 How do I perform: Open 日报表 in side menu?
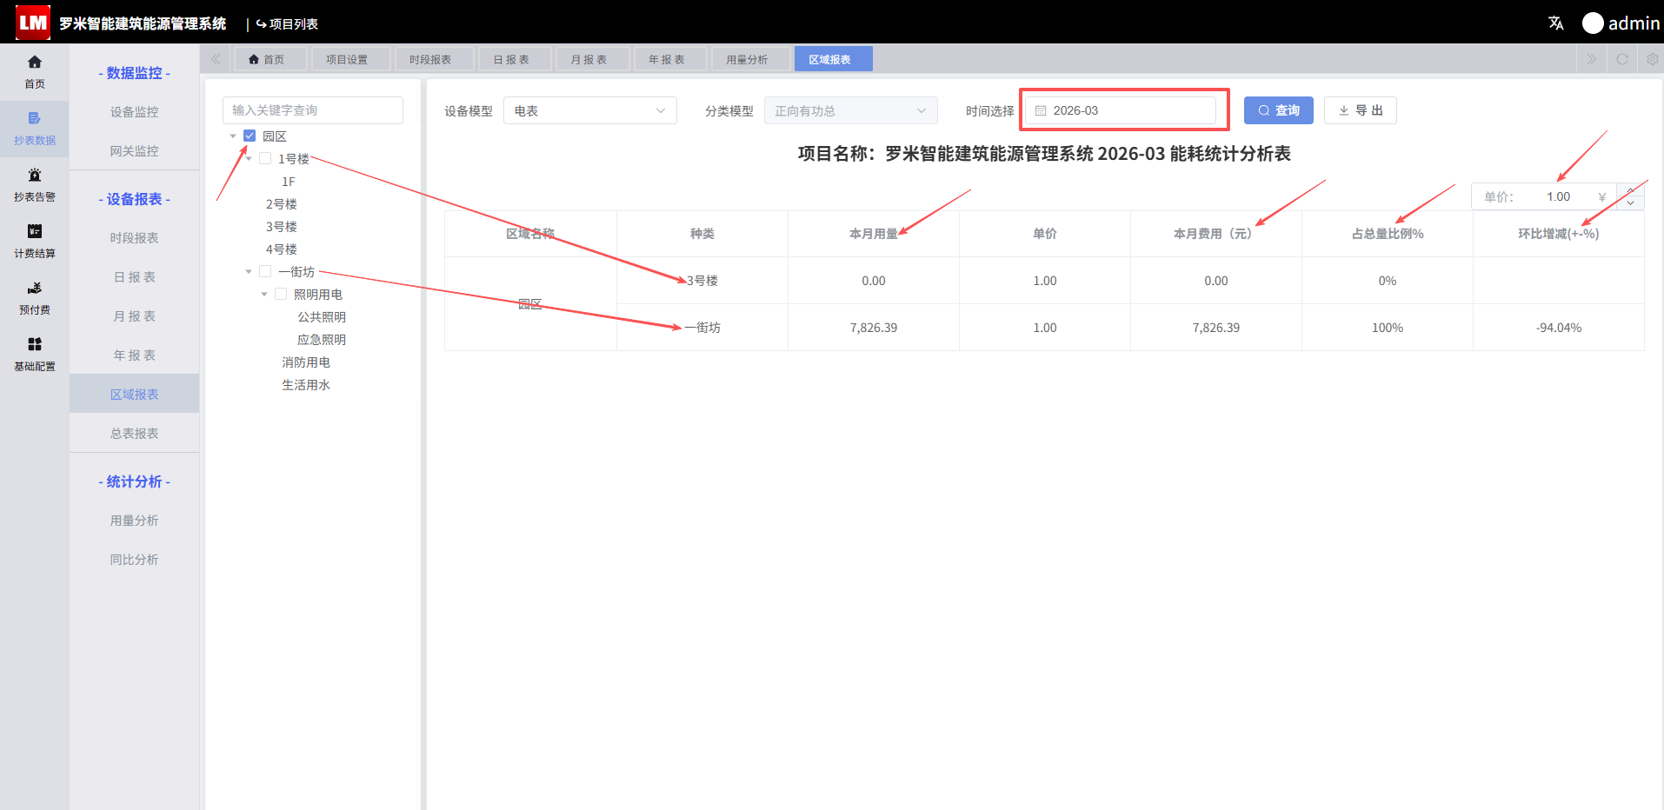tap(135, 276)
